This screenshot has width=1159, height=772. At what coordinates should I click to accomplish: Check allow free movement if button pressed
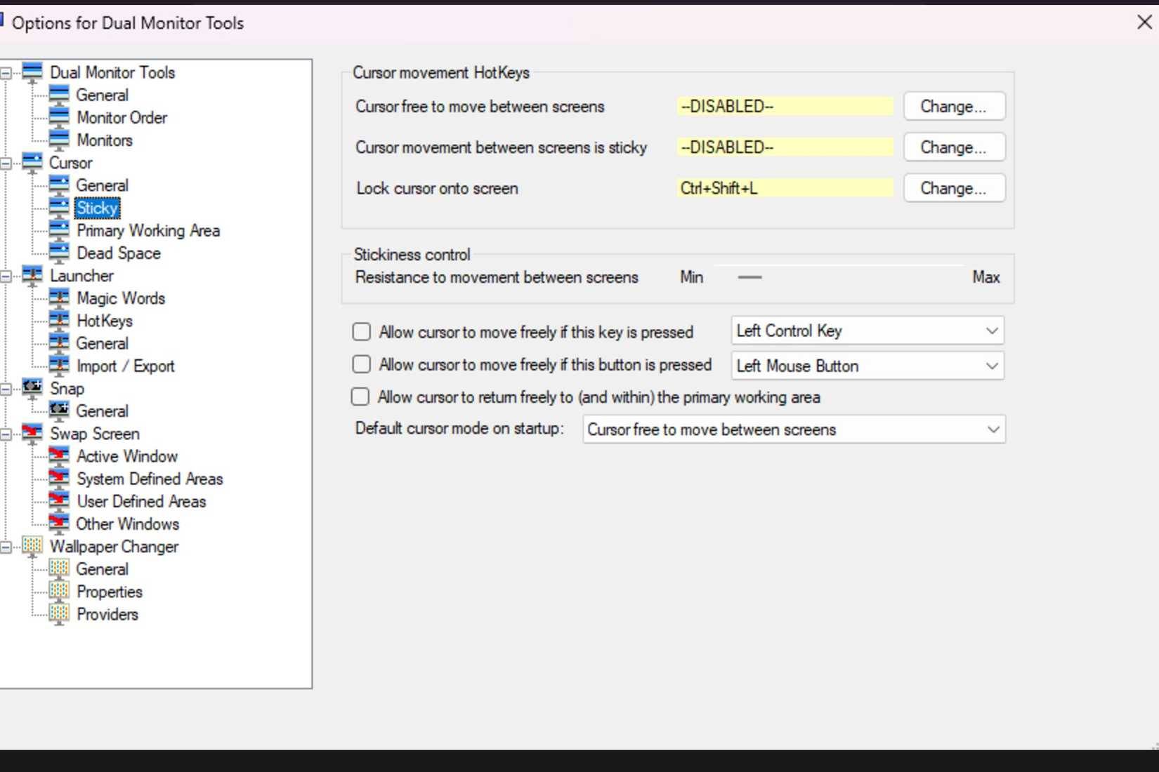click(x=362, y=364)
